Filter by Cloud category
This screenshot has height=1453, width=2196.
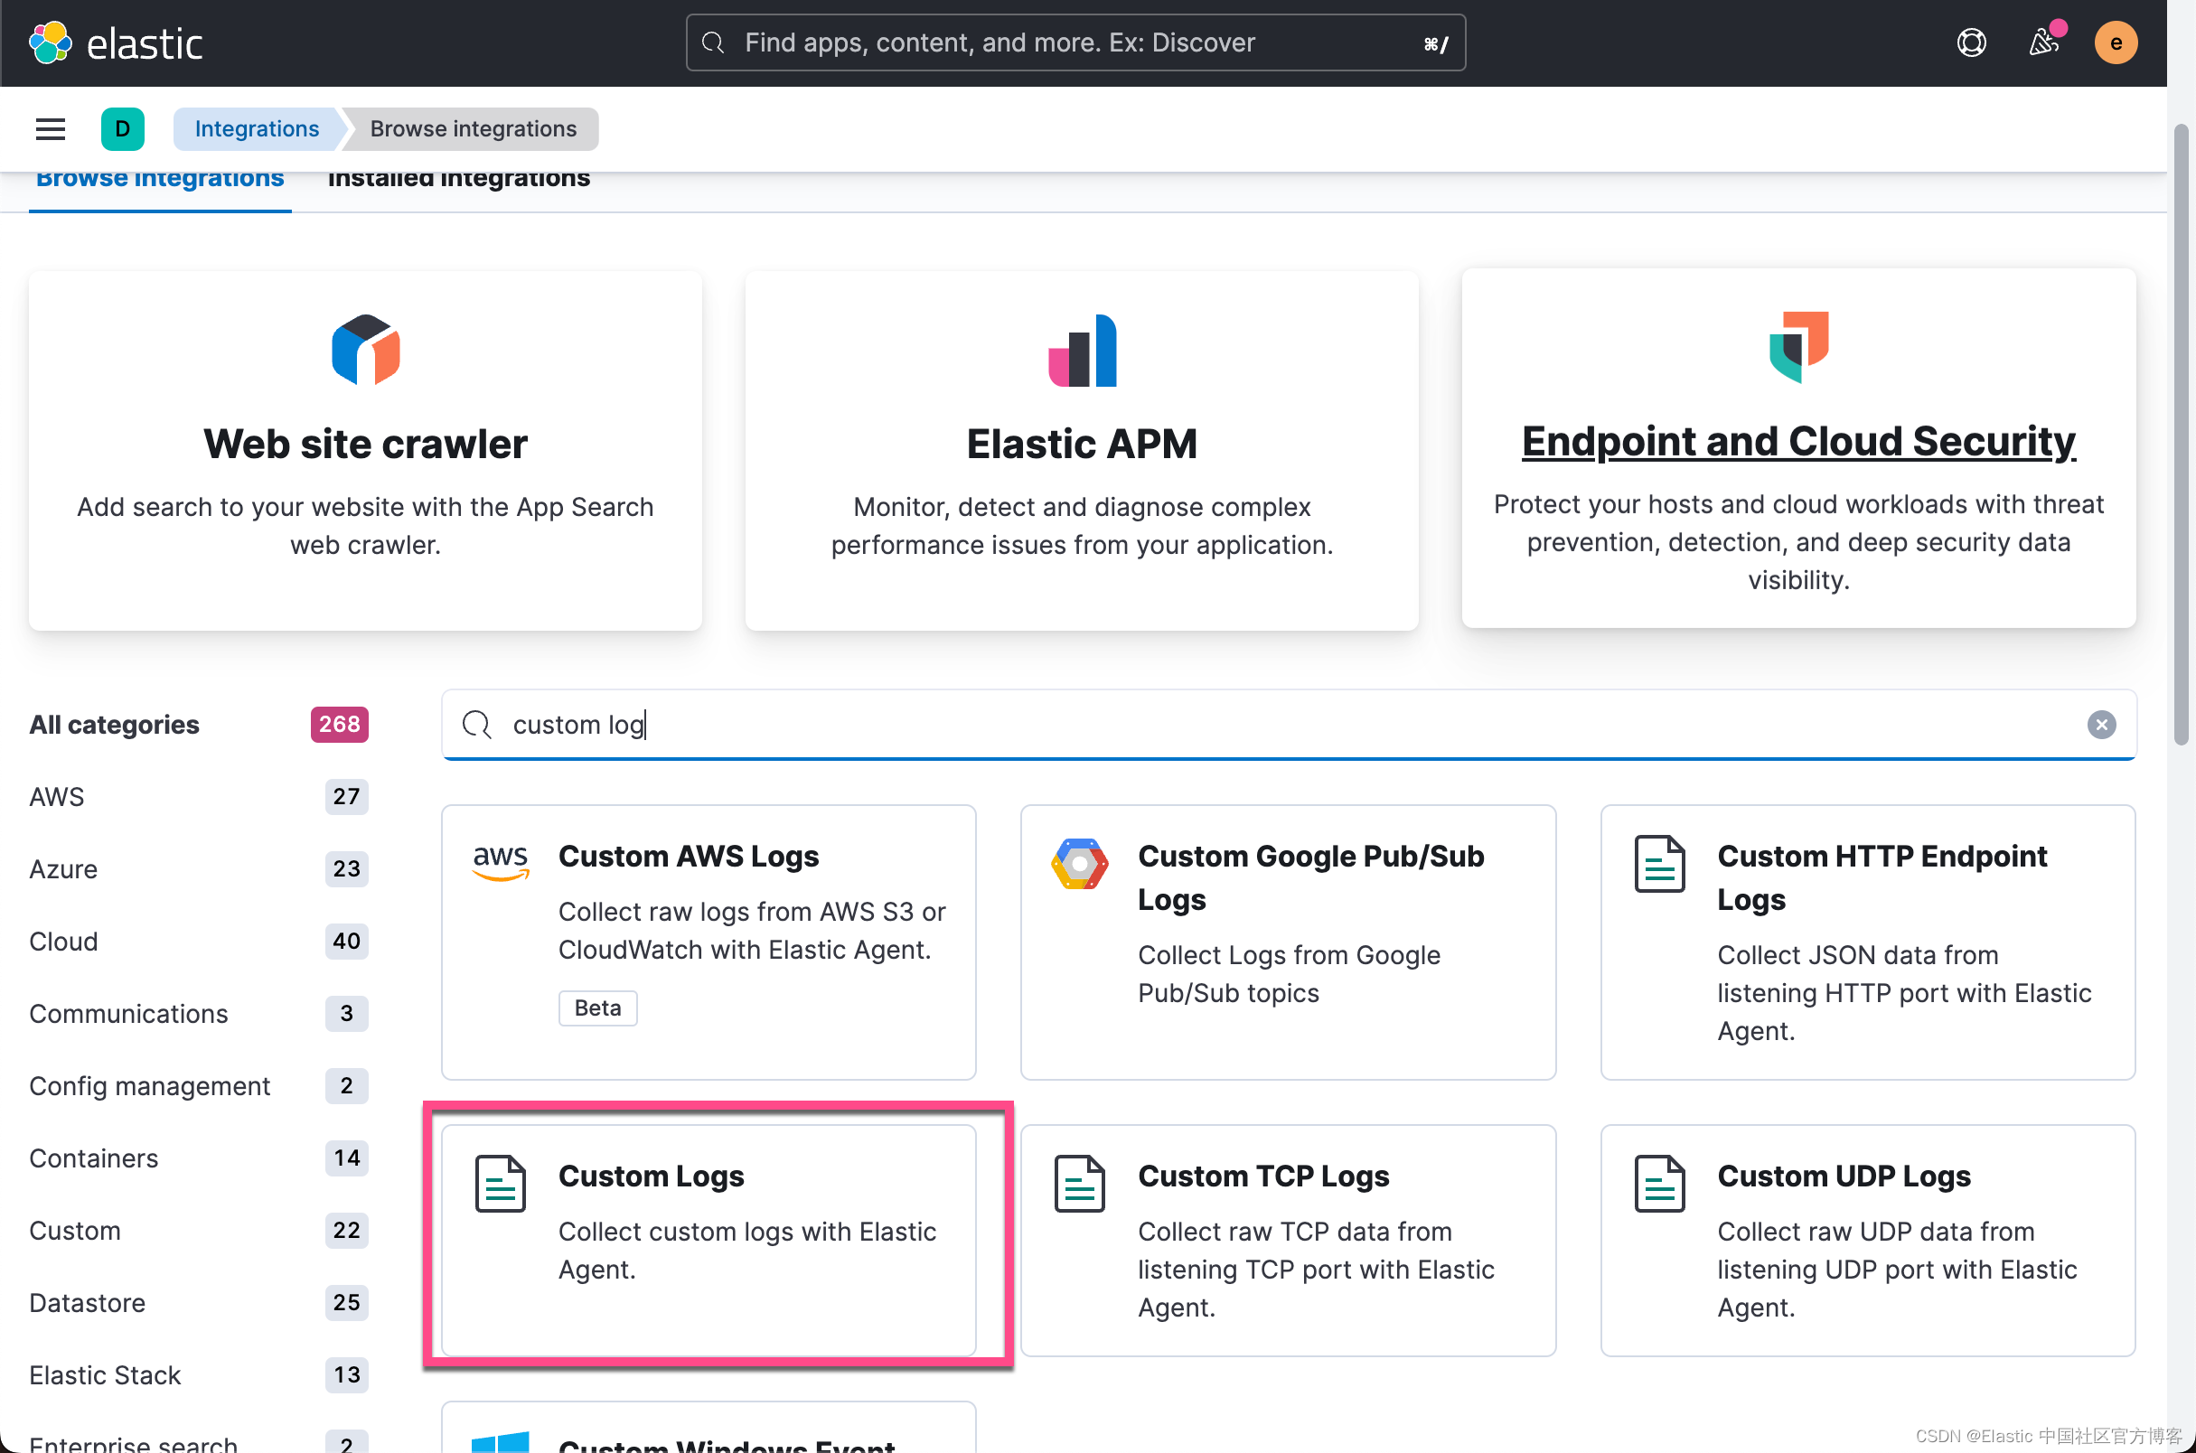(x=198, y=942)
